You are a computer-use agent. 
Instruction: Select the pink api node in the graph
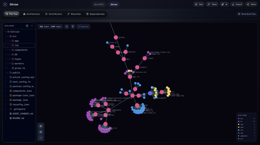[124, 59]
